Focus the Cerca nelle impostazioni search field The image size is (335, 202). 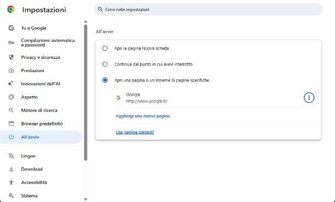[x=208, y=9]
